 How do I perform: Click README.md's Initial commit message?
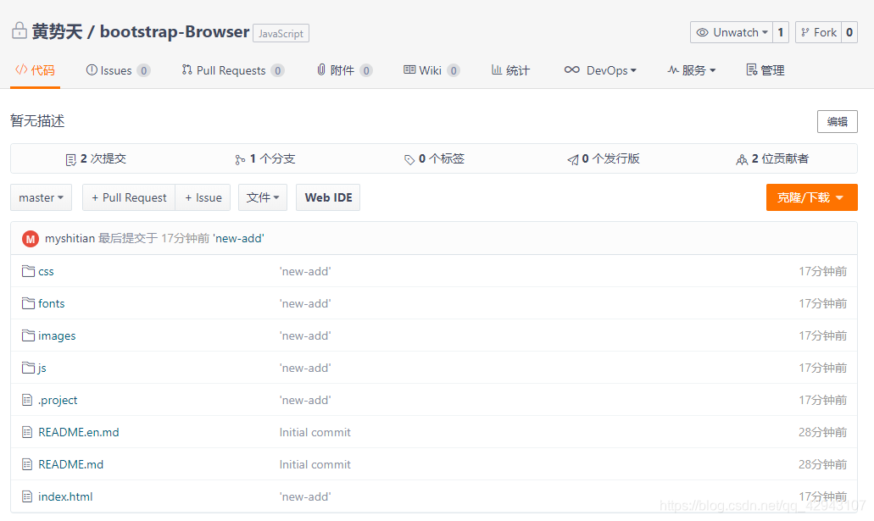tap(315, 464)
